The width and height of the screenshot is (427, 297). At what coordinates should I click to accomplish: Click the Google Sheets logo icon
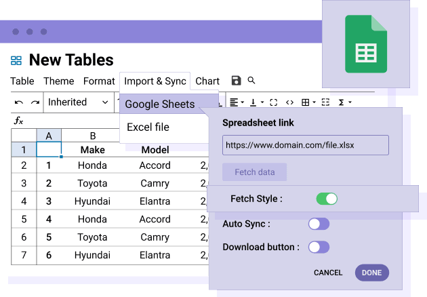pos(365,44)
